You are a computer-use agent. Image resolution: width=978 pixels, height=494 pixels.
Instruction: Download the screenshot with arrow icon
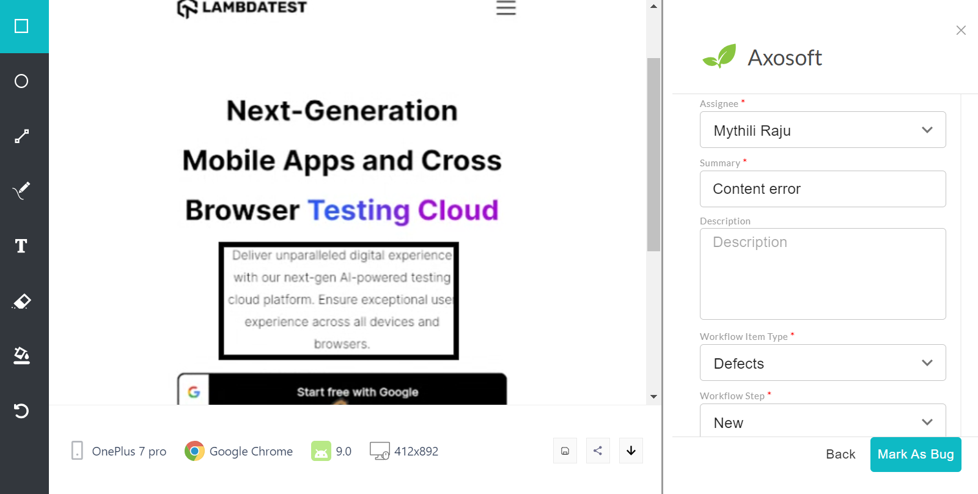[x=631, y=451]
